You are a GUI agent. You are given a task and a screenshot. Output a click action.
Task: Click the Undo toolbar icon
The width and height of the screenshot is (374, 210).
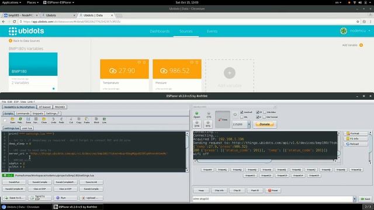pos(53,120)
